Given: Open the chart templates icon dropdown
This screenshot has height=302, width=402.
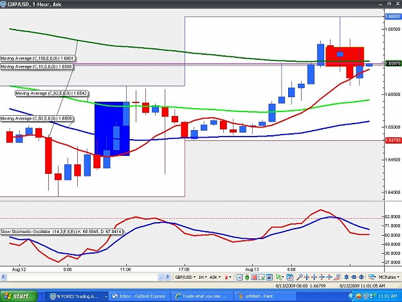Looking at the screenshot, I should pyautogui.click(x=372, y=277).
